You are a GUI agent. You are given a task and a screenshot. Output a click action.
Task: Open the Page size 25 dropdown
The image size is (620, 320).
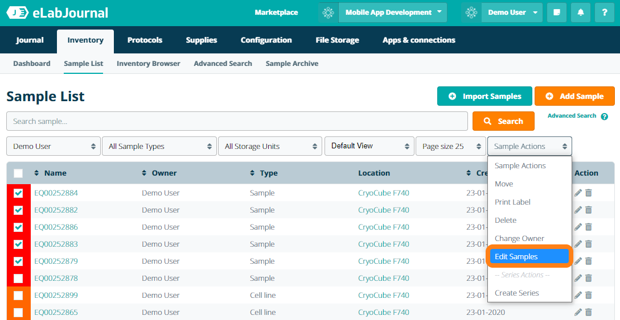pos(450,146)
